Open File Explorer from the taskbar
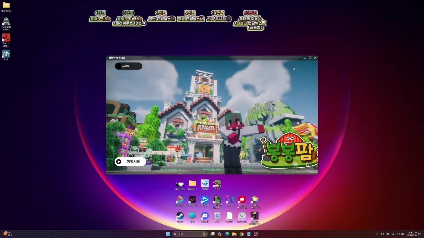The width and height of the screenshot is (424, 238). pyautogui.click(x=234, y=234)
